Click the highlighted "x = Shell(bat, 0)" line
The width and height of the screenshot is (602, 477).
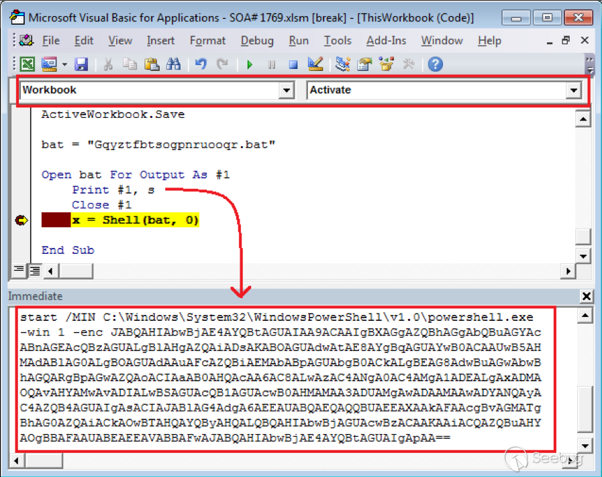click(135, 220)
